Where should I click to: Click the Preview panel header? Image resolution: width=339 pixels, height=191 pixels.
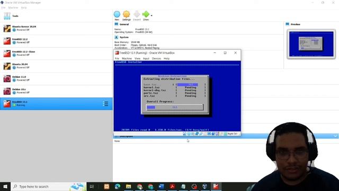click(x=296, y=24)
